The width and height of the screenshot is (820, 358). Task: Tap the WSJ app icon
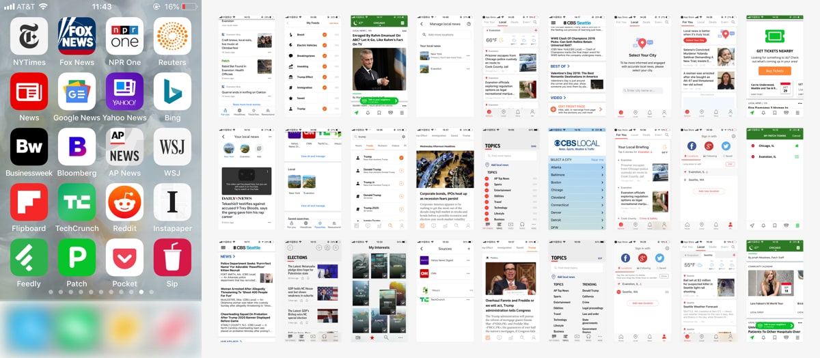coord(172,146)
